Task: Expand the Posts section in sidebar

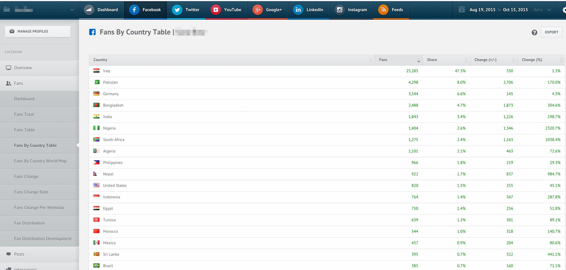Action: (19, 254)
